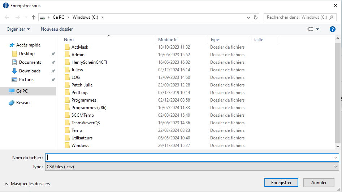The width and height of the screenshot is (342, 192).
Task: Select the Programmes (x86) folder icon
Action: click(67, 108)
